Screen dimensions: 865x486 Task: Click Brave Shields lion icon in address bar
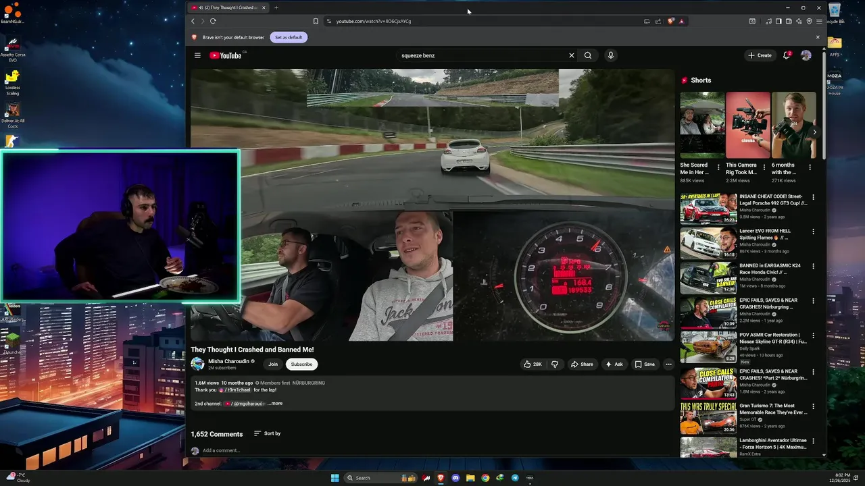pyautogui.click(x=670, y=21)
